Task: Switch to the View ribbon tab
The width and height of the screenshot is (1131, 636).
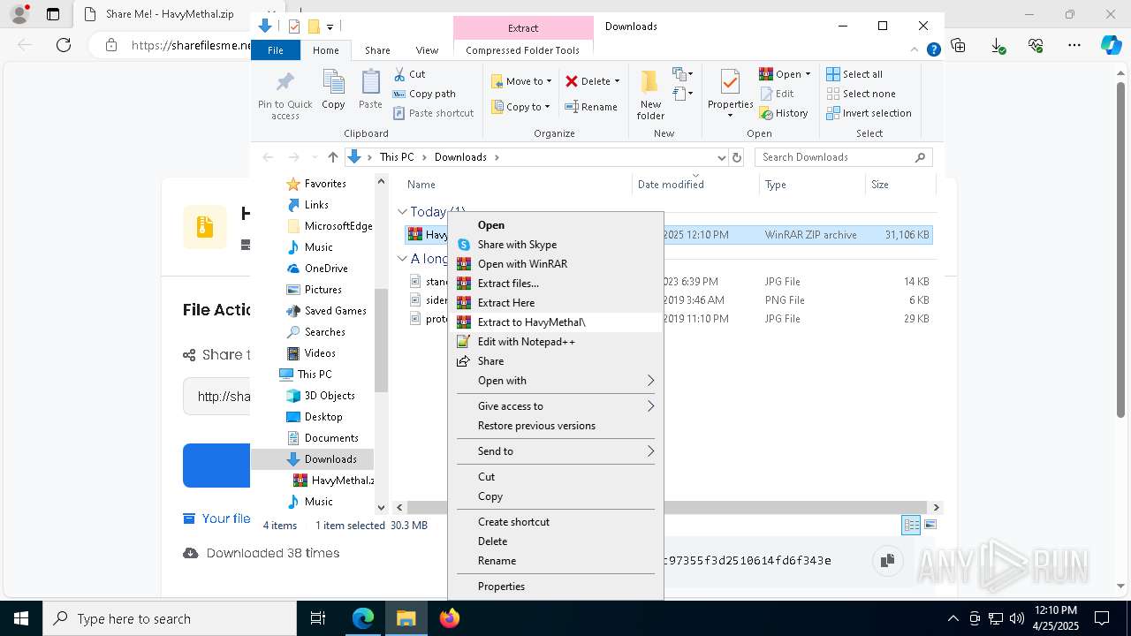Action: click(x=427, y=50)
